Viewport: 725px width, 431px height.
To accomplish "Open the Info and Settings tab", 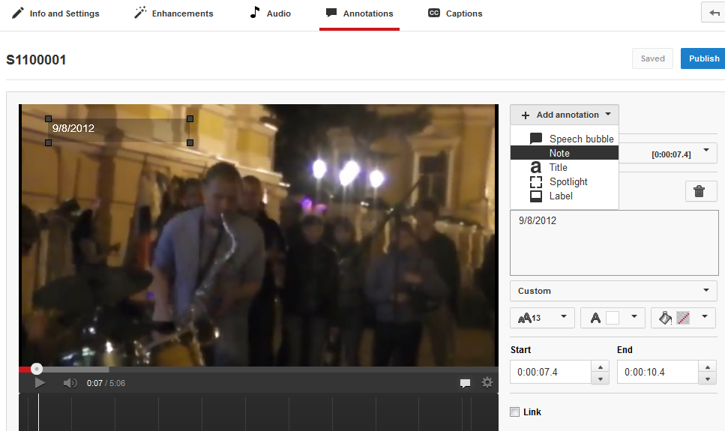I will [55, 13].
